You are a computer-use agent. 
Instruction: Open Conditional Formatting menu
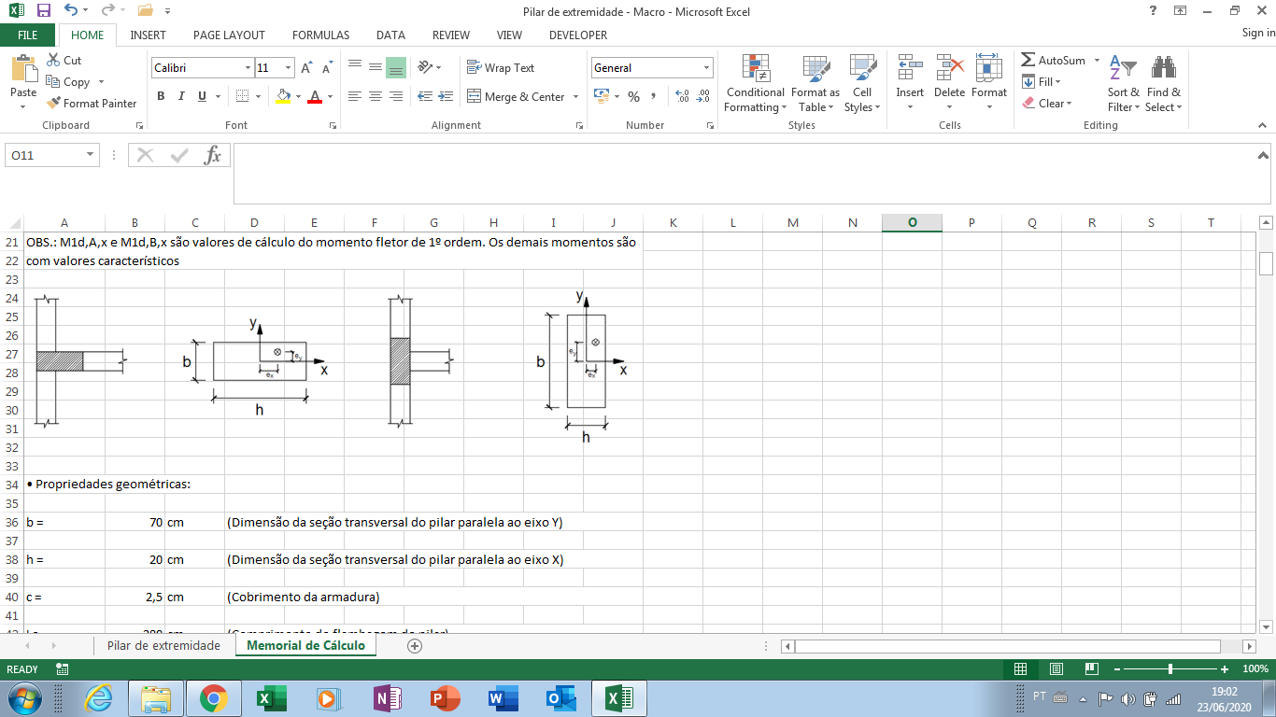[756, 83]
